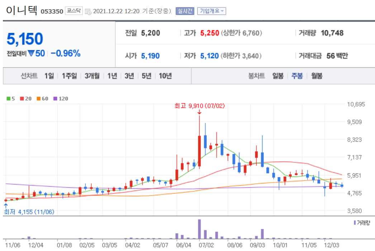This screenshot has height=251, width=375.
Task: Enable 실시간 real-time mode
Action: 185,11
